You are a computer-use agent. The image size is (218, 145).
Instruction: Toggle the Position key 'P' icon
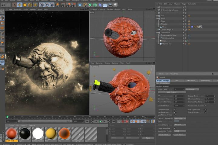pos(144,121)
